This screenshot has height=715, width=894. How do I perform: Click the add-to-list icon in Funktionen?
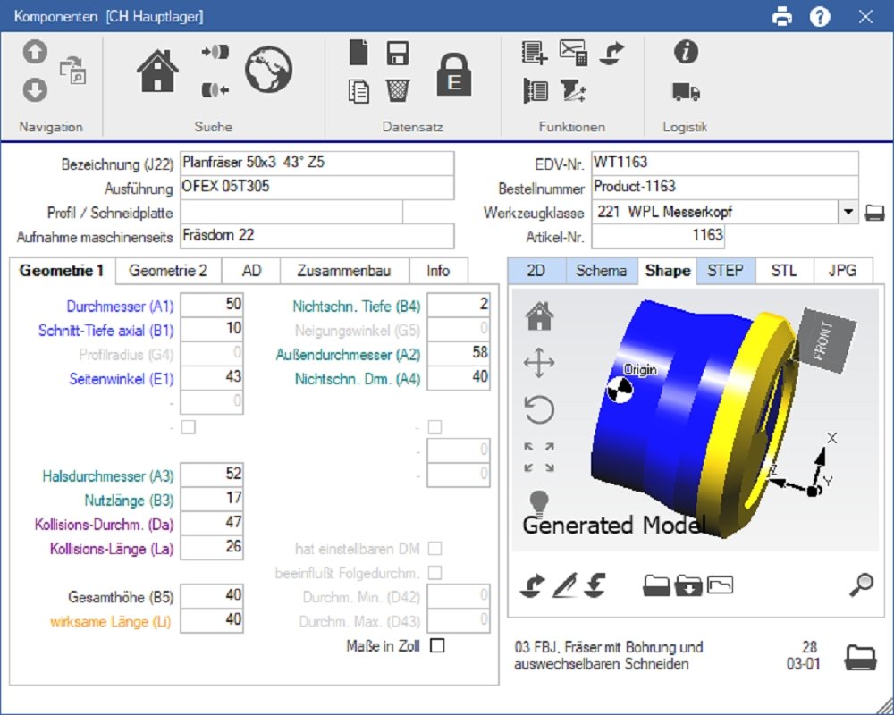[535, 52]
